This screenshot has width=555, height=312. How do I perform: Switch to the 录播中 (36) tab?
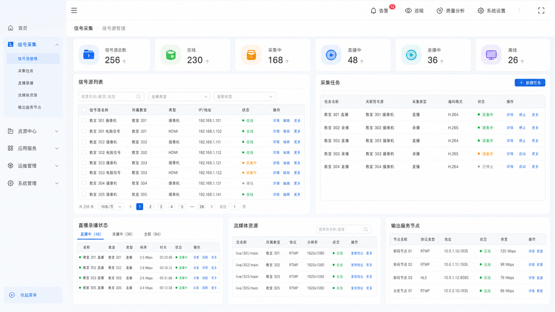click(x=122, y=234)
